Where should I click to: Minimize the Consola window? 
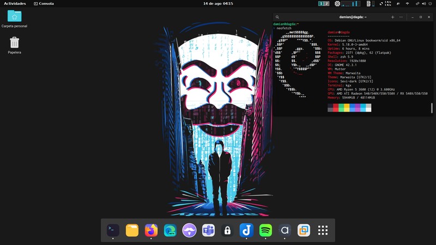point(413,17)
